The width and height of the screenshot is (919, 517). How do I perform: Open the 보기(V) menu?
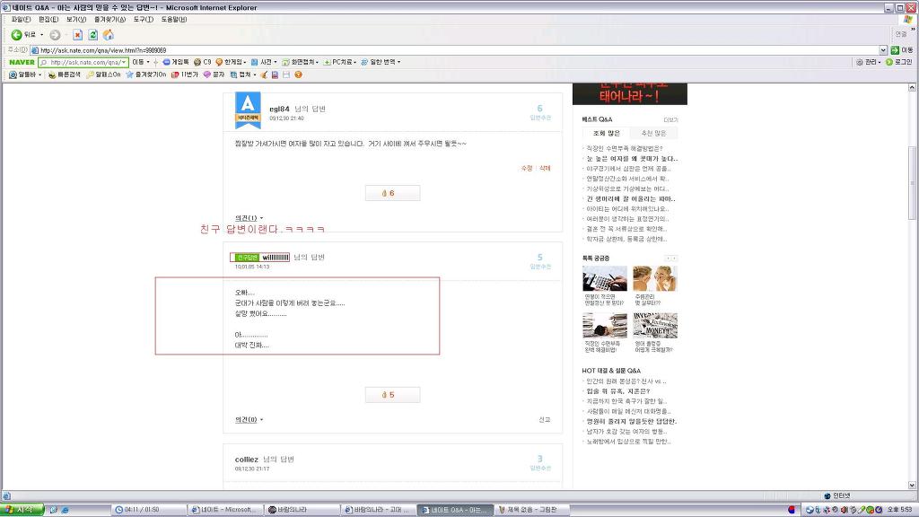click(76, 20)
